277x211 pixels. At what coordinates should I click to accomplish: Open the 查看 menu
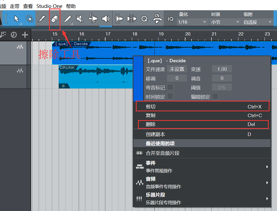click(28, 6)
